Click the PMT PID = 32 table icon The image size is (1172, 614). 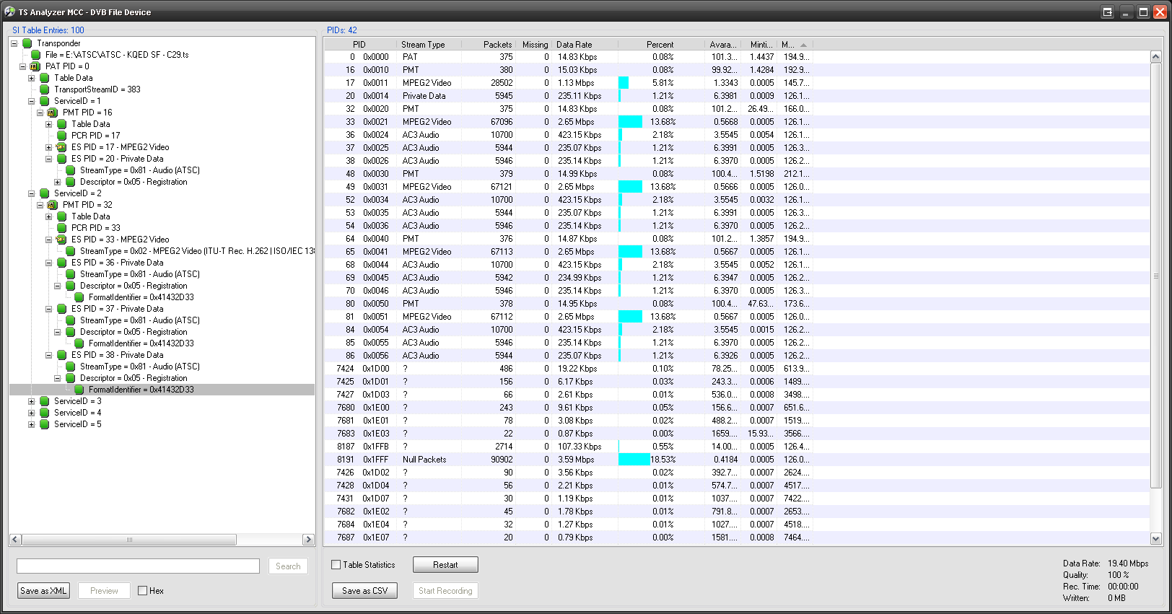52,205
